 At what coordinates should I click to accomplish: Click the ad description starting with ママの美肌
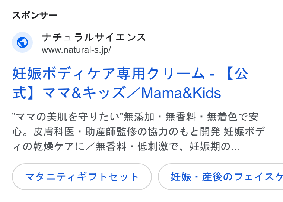coord(139,131)
